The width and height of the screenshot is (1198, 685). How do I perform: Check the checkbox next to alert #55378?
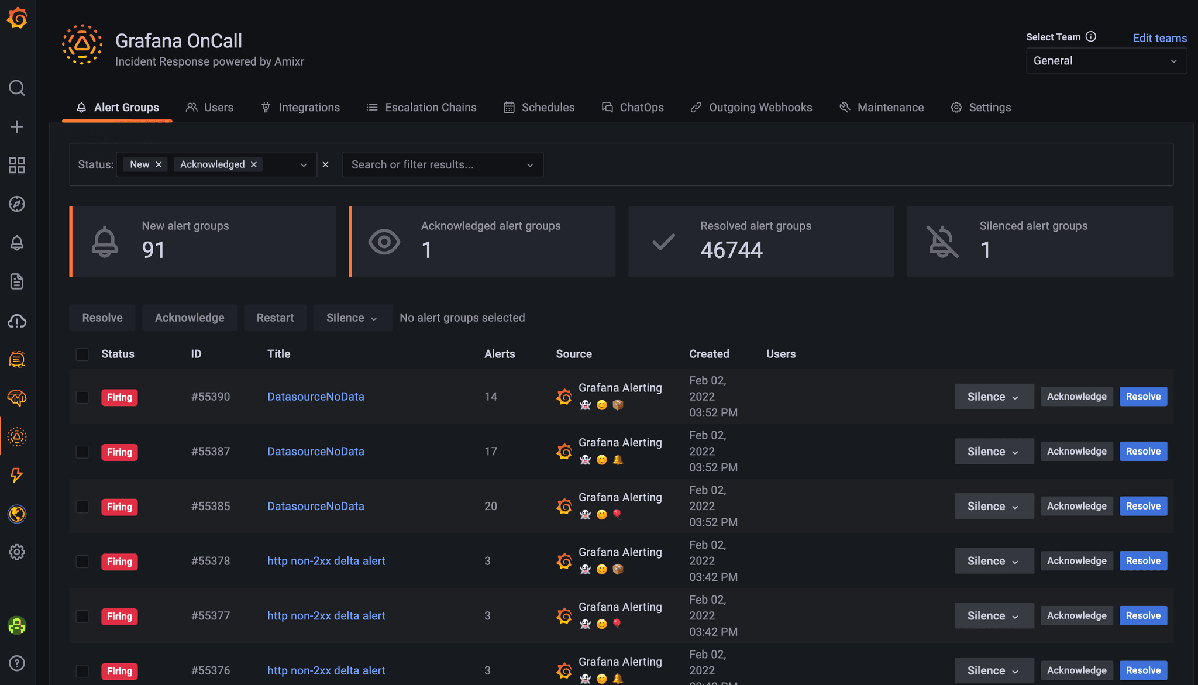pos(82,560)
